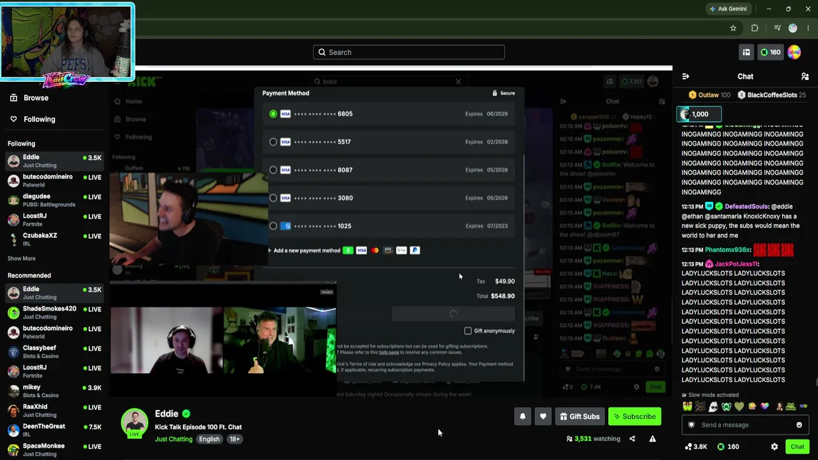Open mikey's Slots & Casino channel
This screenshot has width=818, height=460.
pos(54,391)
